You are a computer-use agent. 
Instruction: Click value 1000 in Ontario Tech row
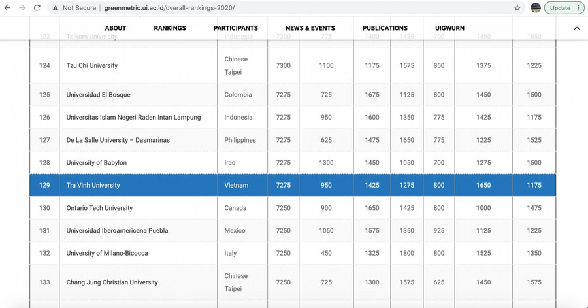coord(483,208)
